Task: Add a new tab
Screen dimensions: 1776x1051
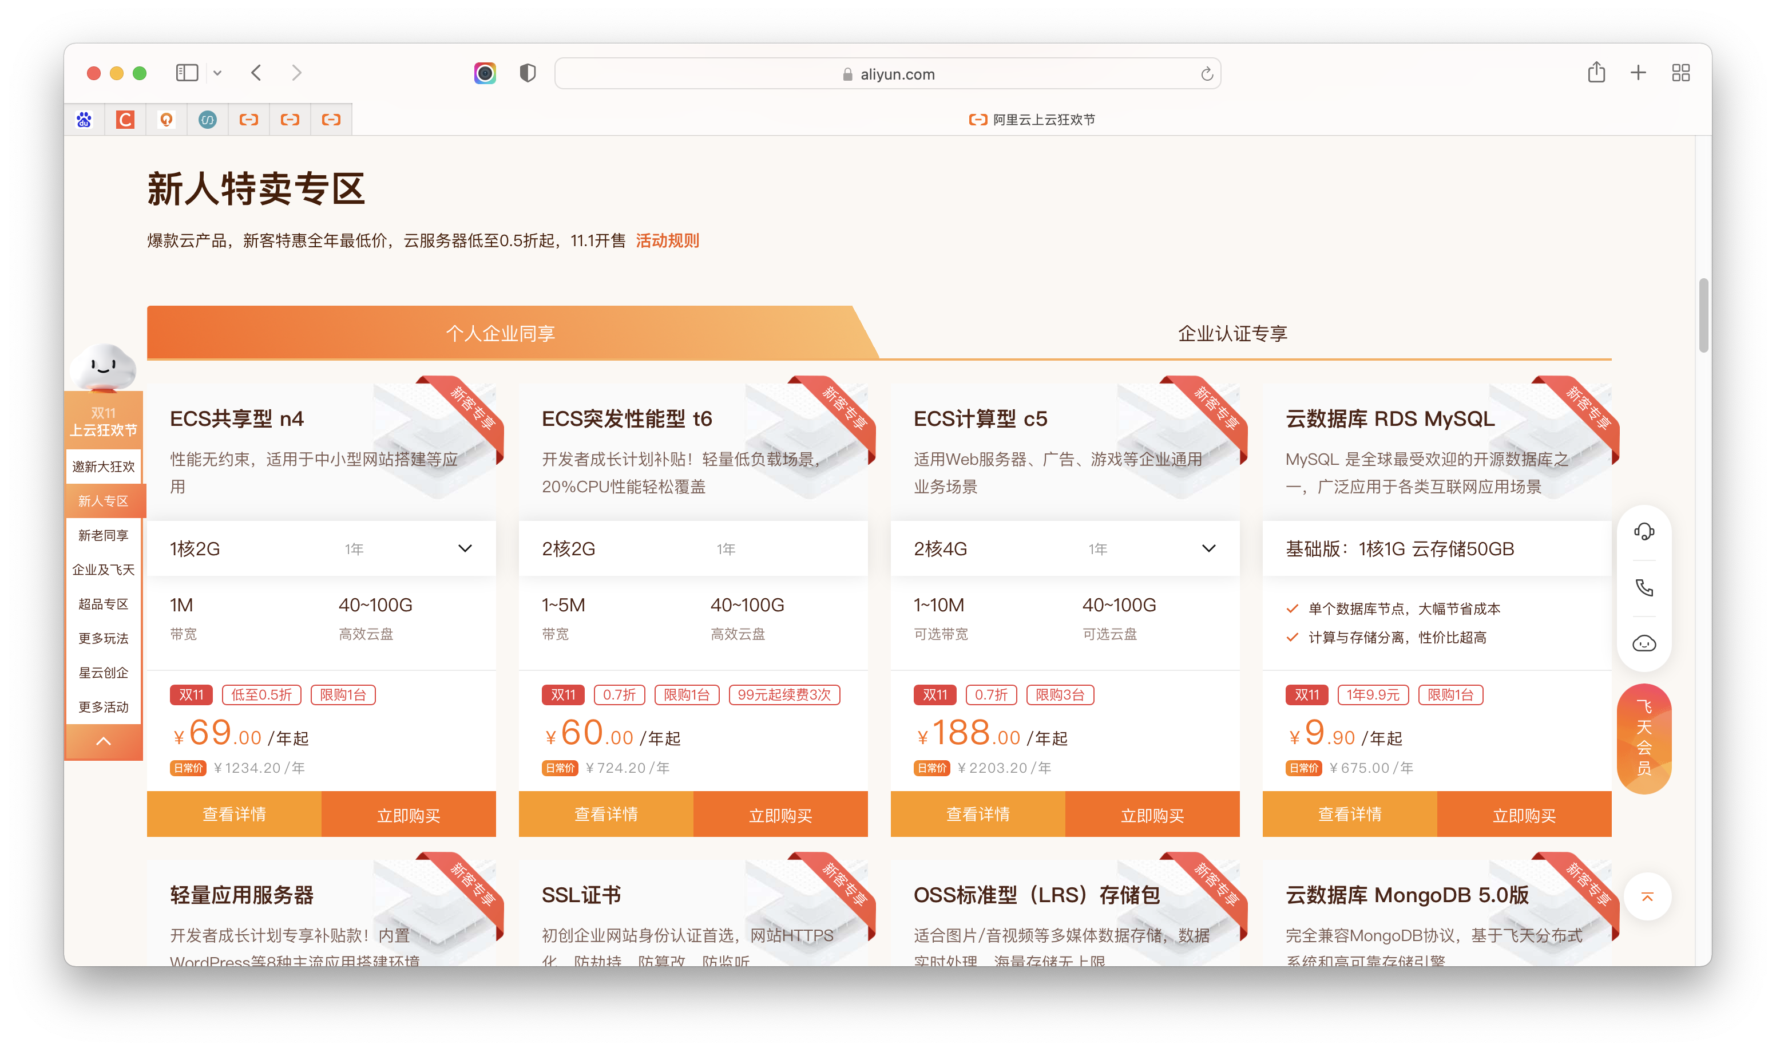Action: tap(1638, 72)
